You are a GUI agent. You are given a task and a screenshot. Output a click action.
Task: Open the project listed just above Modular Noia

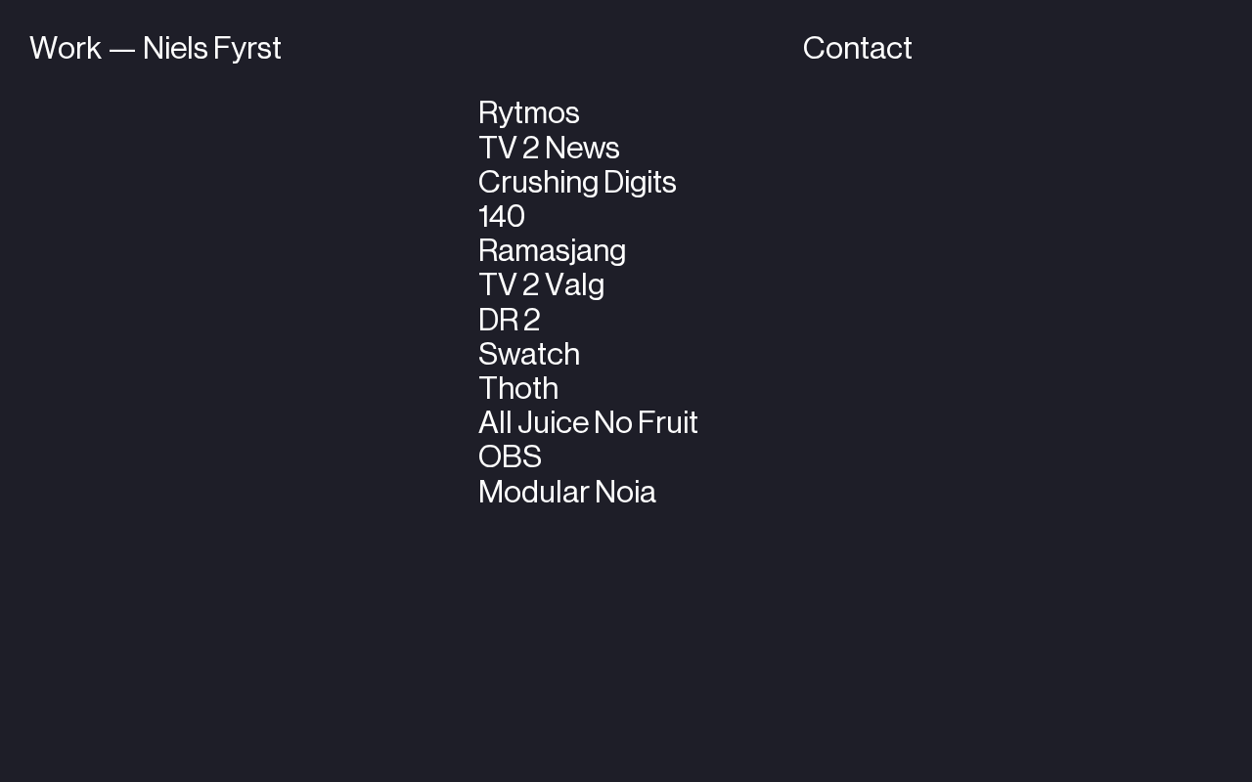coord(510,456)
